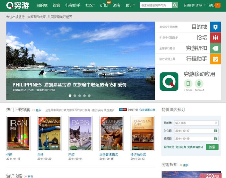Click the site search input field

click(x=156, y=5)
